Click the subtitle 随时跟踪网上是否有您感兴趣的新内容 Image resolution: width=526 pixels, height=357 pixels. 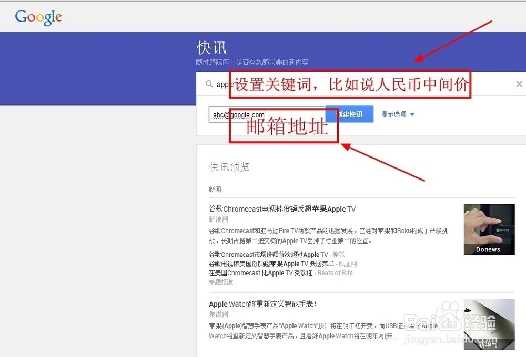[x=252, y=62]
